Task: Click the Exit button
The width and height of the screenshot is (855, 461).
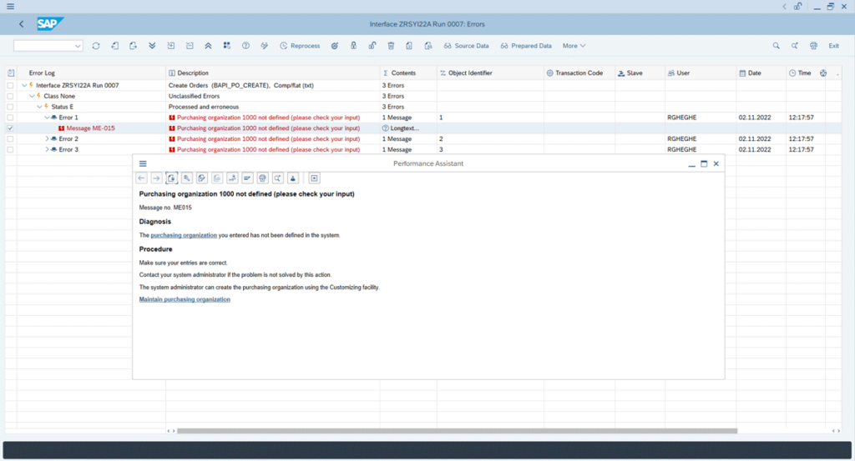Action: click(834, 46)
